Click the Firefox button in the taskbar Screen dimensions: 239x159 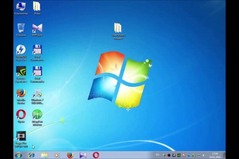(70, 155)
